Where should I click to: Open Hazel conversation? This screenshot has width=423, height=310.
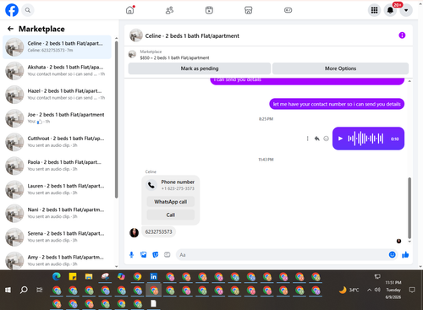point(57,95)
